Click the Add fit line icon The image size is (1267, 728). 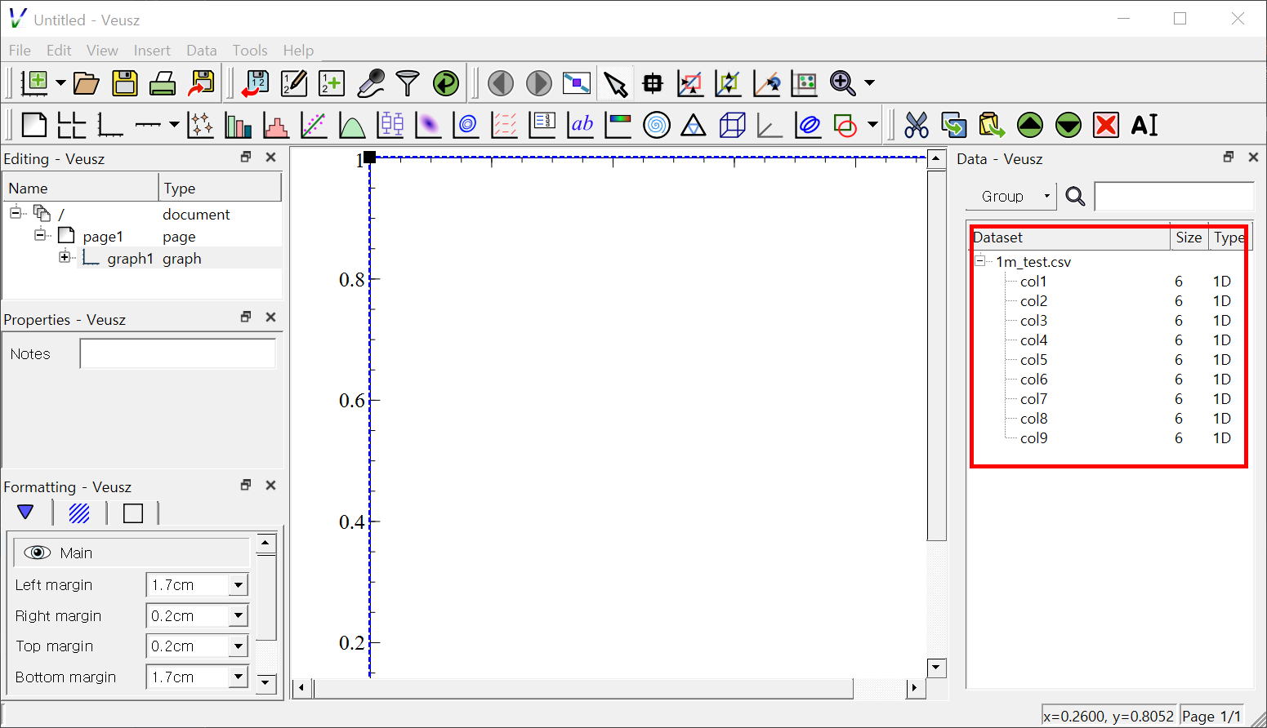[x=314, y=125]
